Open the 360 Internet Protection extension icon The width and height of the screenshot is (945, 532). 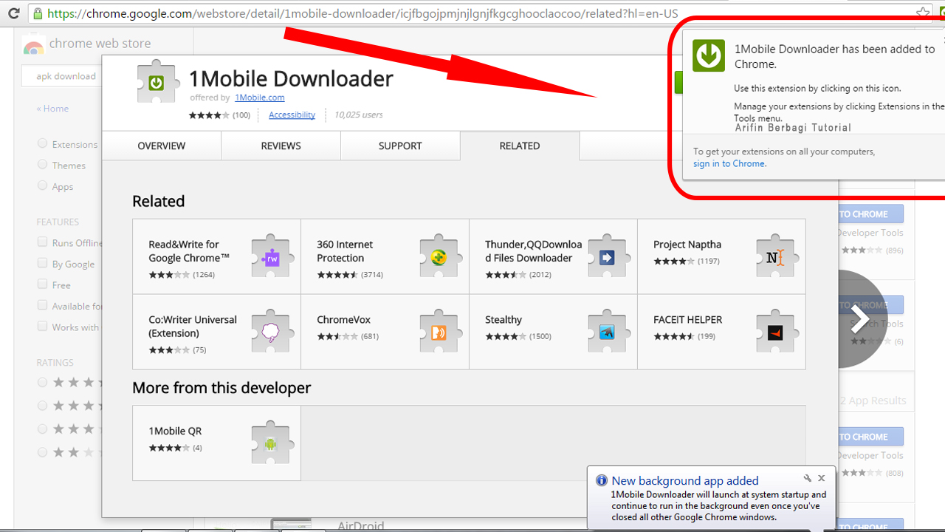pos(441,256)
